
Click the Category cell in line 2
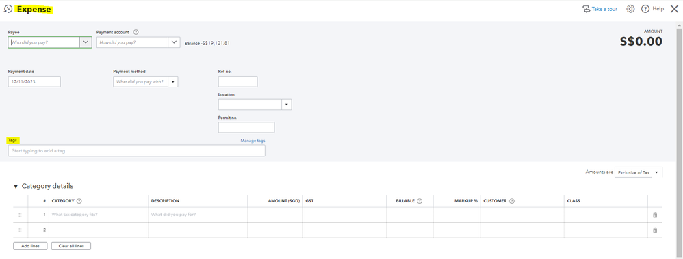pyautogui.click(x=99, y=230)
